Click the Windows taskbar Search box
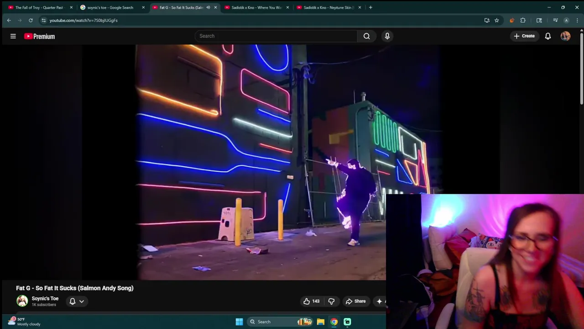 click(280, 322)
